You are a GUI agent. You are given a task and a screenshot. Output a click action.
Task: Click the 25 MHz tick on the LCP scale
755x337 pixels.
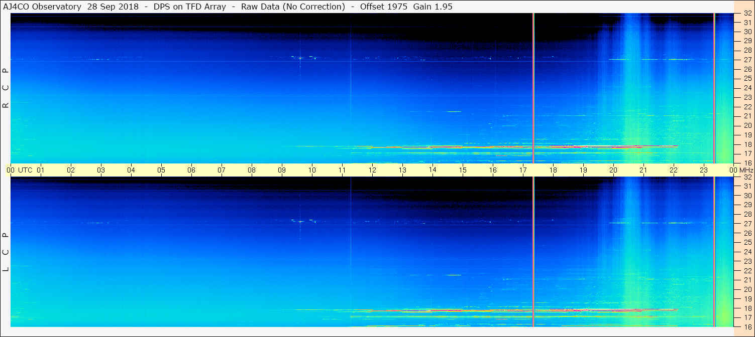747,243
